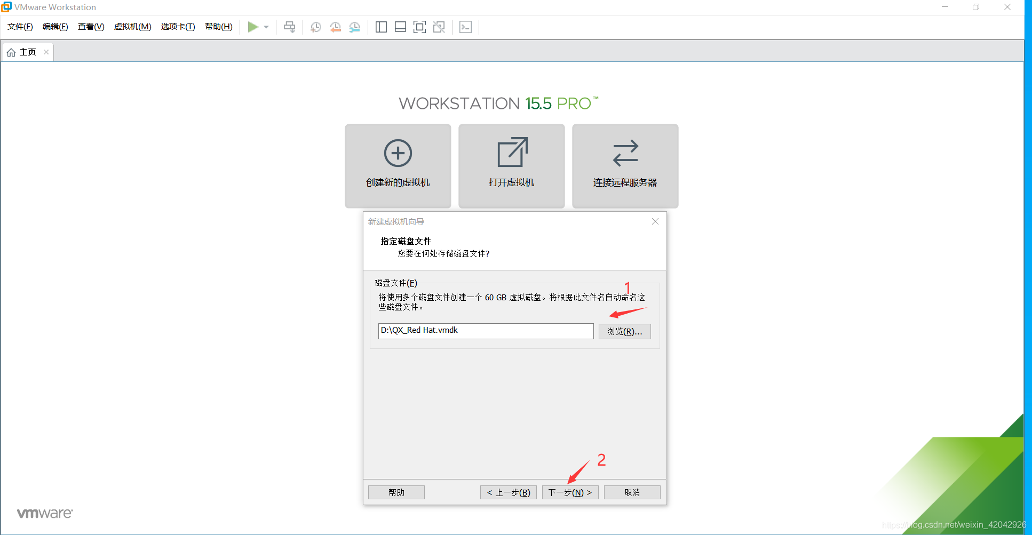
Task: Click the 您要在何处存储磁盘文件? text
Action: pyautogui.click(x=443, y=254)
